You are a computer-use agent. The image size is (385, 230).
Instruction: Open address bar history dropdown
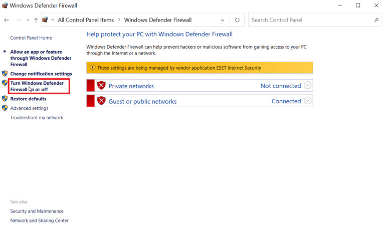pyautogui.click(x=223, y=20)
